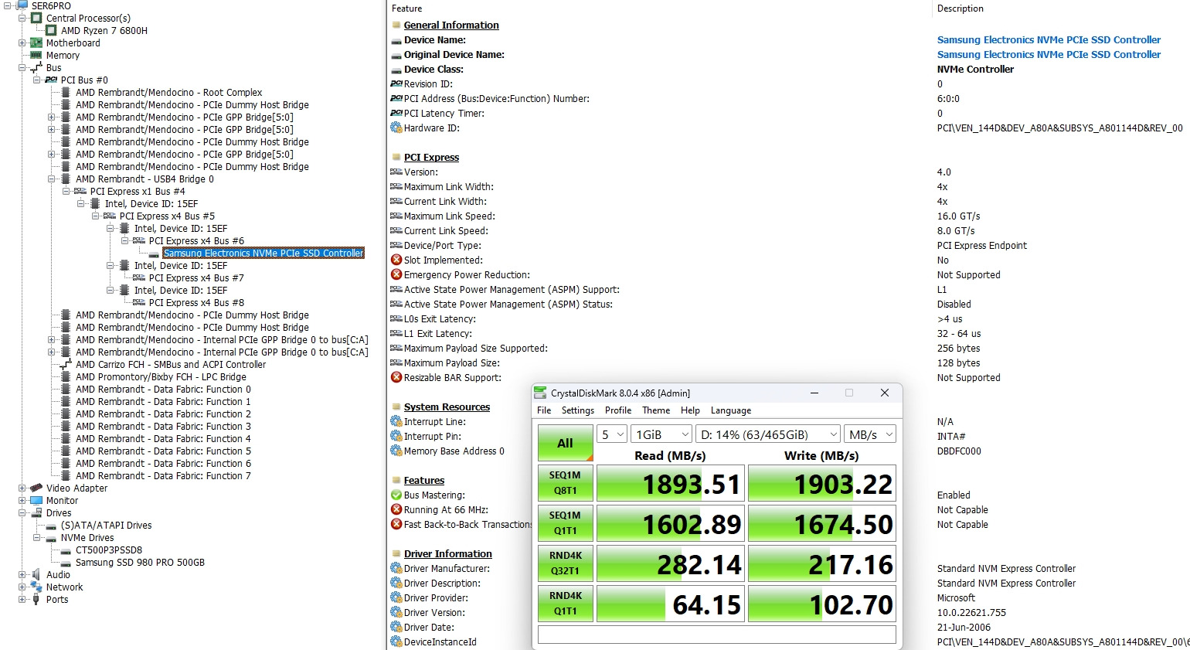This screenshot has width=1190, height=650.
Task: Click the Hardware ID gear icon
Action: pyautogui.click(x=396, y=128)
